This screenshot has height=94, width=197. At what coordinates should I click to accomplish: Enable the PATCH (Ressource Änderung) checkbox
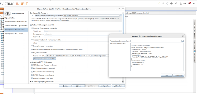32,75
